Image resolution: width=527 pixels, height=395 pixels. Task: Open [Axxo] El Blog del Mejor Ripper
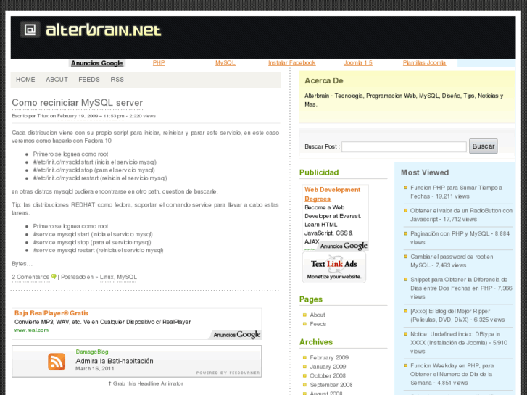pyautogui.click(x=457, y=315)
